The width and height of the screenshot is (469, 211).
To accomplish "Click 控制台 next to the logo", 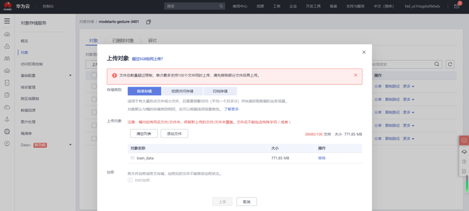I will pyautogui.click(x=48, y=6).
